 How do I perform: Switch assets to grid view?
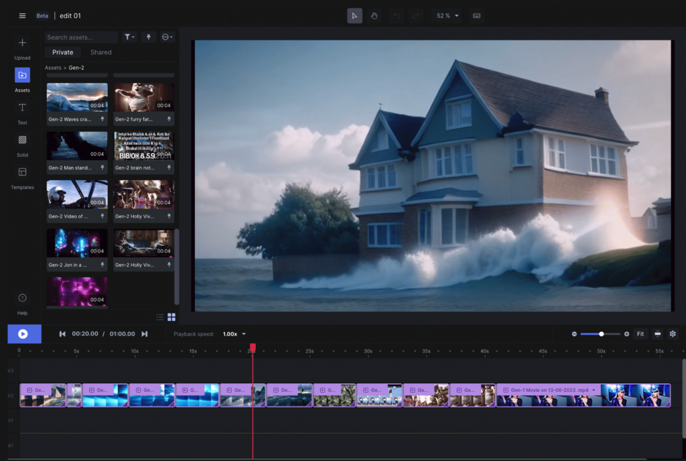click(171, 317)
